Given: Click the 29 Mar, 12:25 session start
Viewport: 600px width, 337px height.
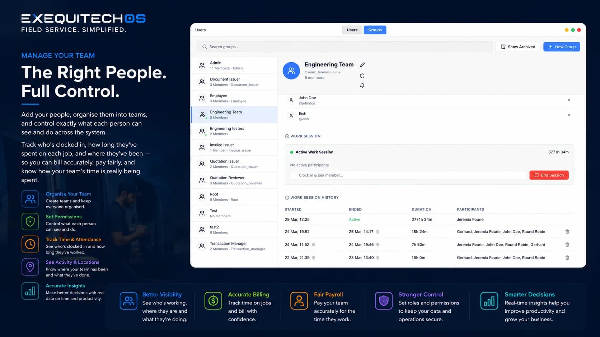Looking at the screenshot, I should click(x=297, y=220).
